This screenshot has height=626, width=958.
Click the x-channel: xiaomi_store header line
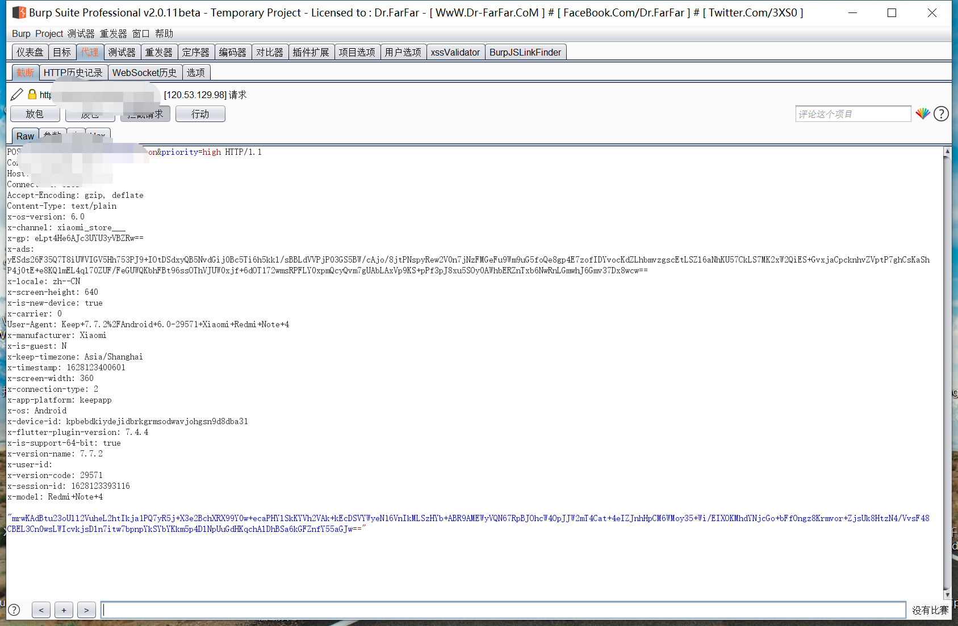click(x=66, y=227)
